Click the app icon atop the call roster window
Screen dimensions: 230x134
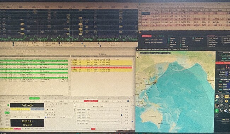[140, 32]
